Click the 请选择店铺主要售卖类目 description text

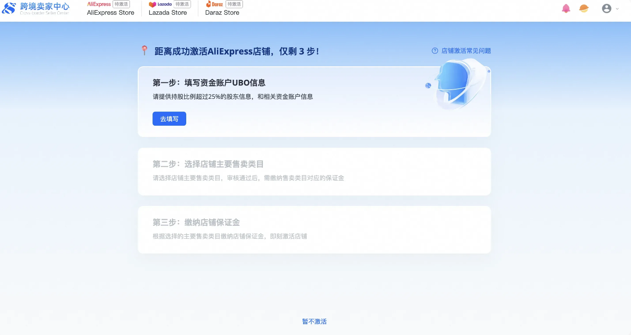[249, 178]
